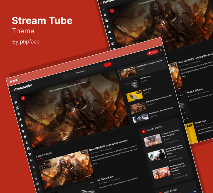
Task: Open the sports fans thumbnail in Latest Posts
Action: [x=161, y=172]
